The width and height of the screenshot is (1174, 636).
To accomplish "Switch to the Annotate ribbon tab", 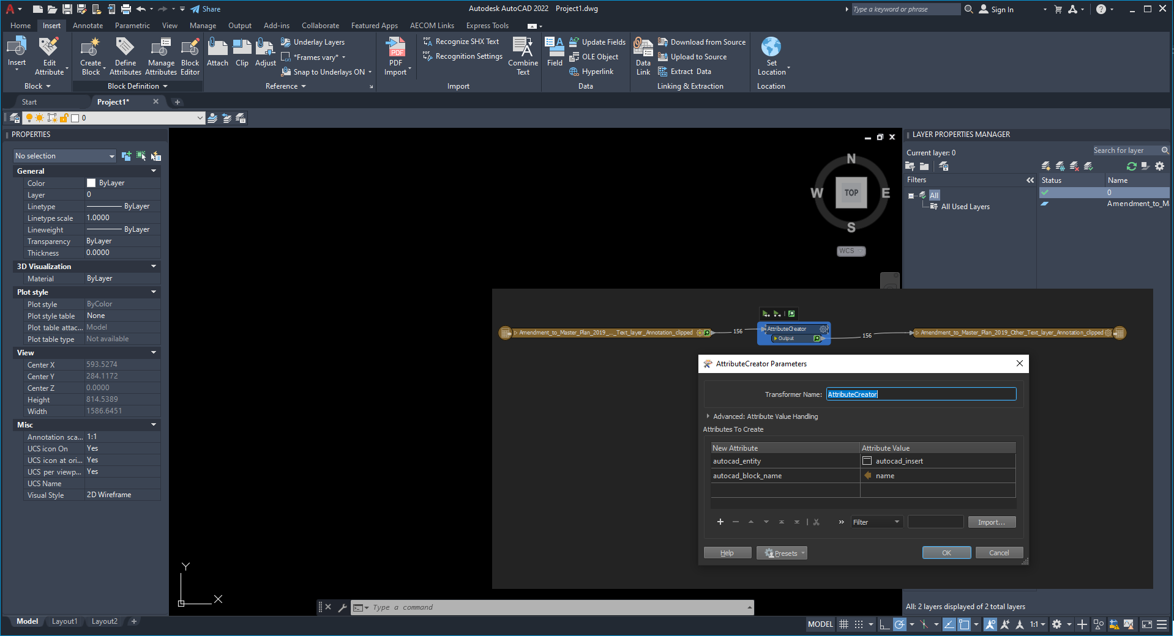I will tap(88, 26).
